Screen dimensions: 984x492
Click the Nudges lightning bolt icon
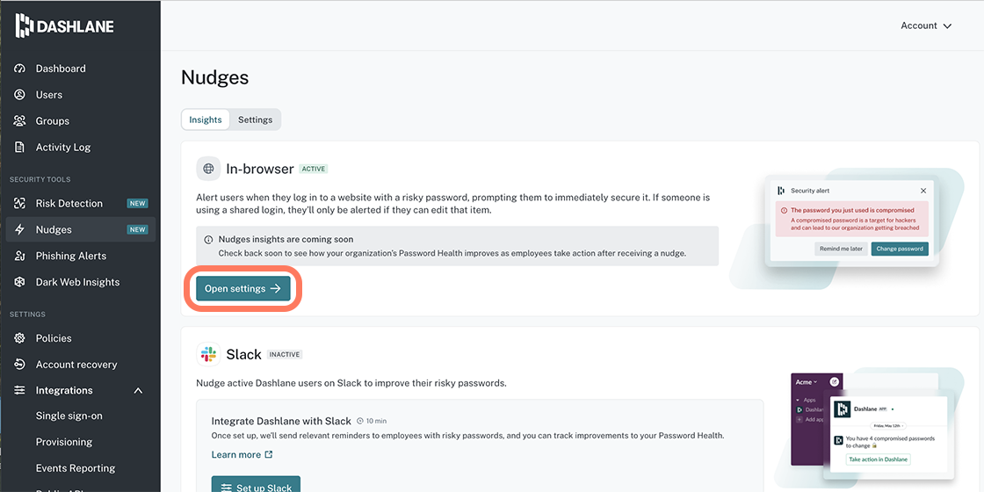tap(19, 229)
